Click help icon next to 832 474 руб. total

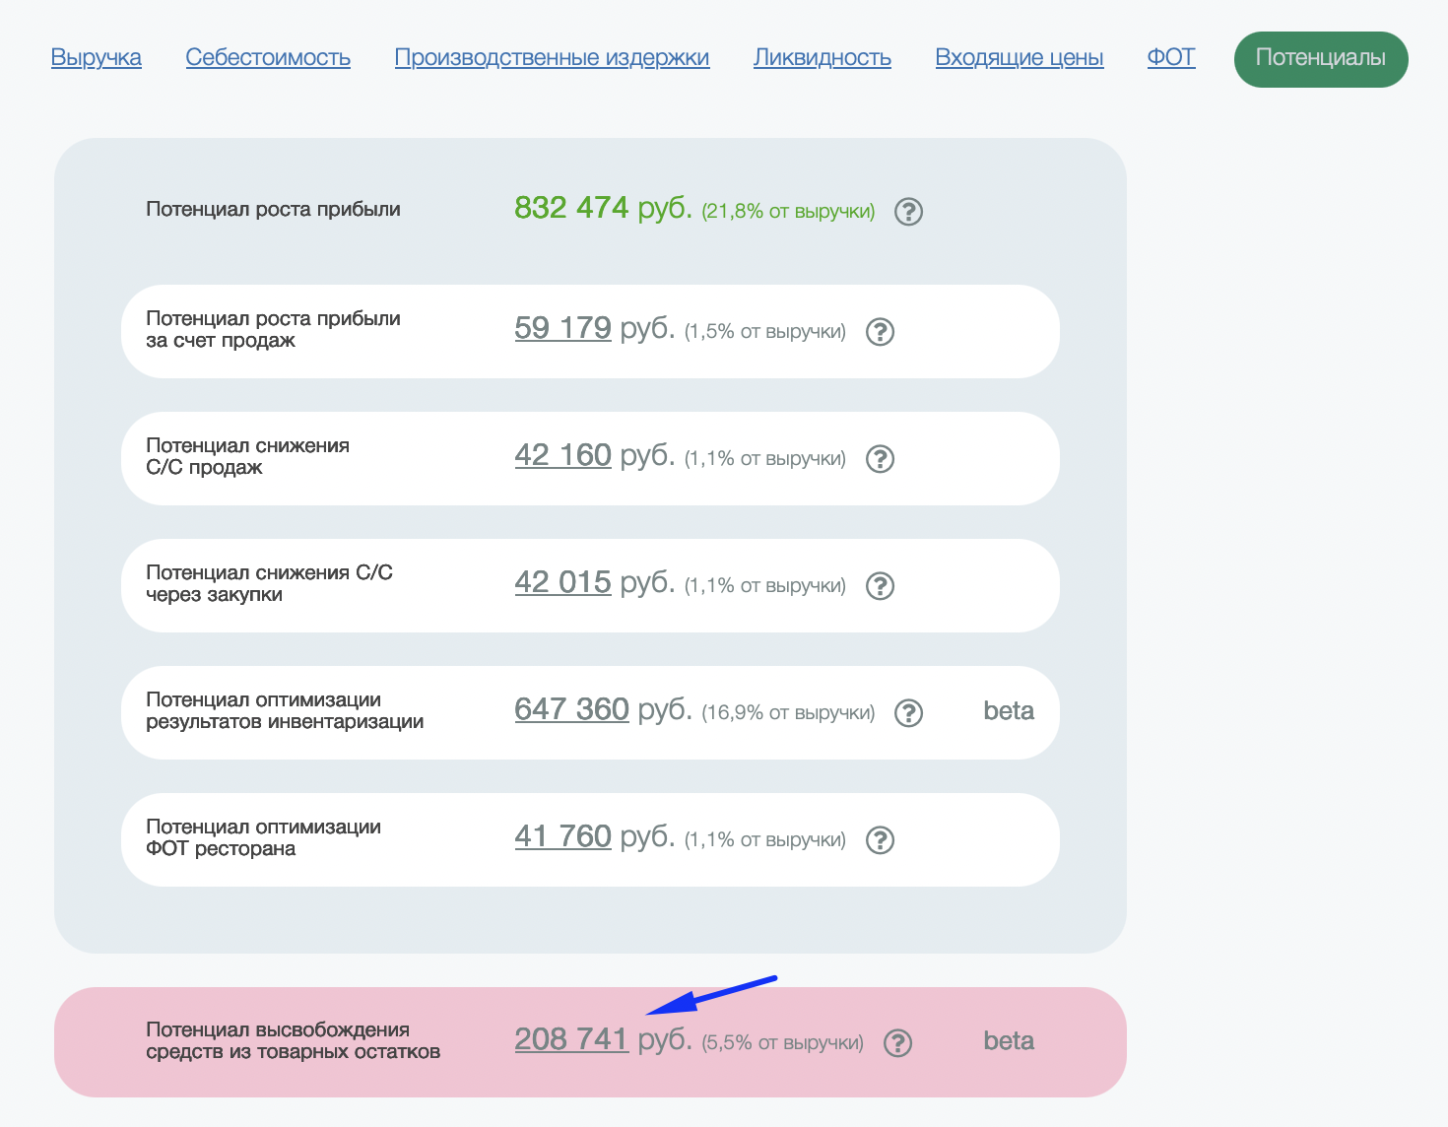[x=908, y=212]
